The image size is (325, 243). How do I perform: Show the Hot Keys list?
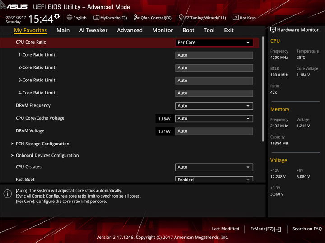(x=244, y=18)
